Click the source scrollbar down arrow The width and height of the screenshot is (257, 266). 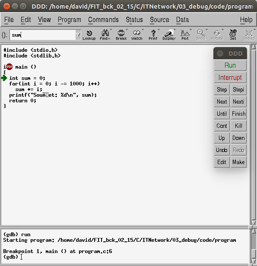pos(254,223)
